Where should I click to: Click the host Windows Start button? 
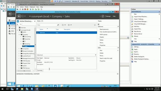[2, 89]
